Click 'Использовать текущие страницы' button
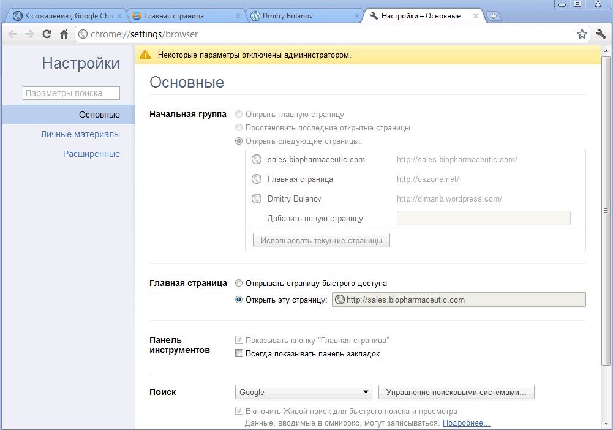 (x=322, y=240)
